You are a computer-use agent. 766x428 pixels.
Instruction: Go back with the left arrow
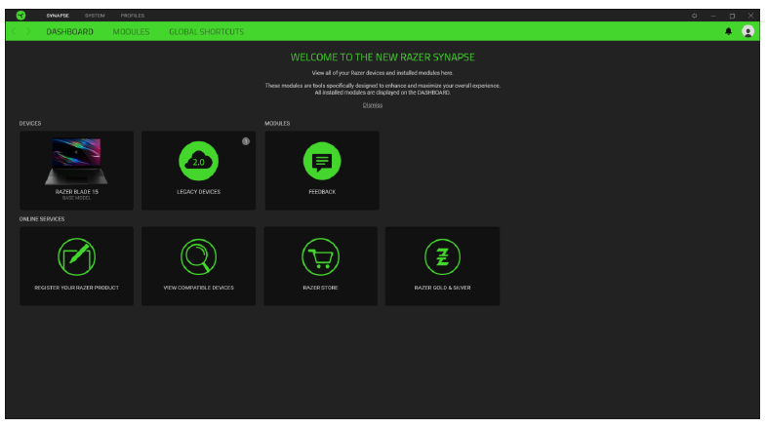click(14, 31)
